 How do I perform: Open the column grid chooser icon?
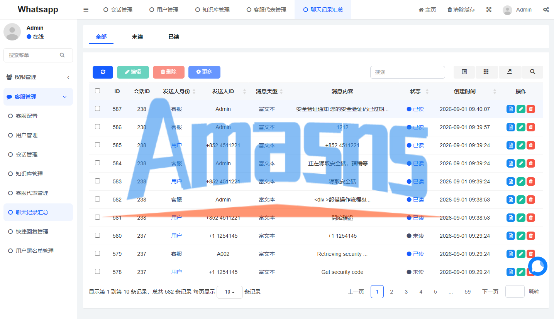486,72
